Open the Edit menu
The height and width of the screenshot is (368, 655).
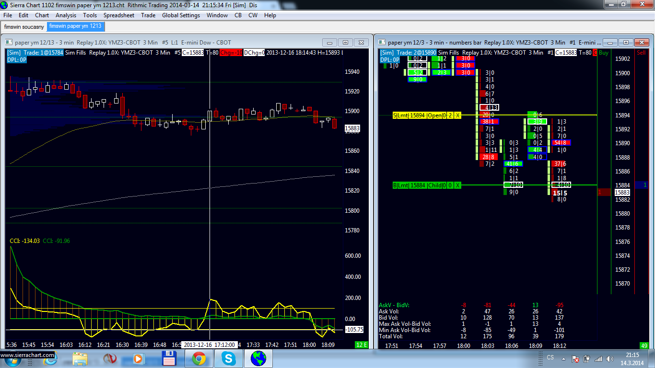tap(23, 15)
